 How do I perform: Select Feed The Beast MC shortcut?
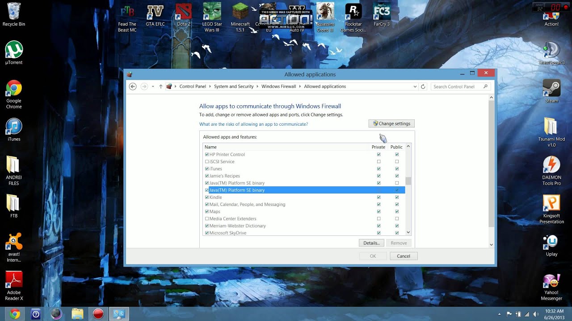pos(127,18)
